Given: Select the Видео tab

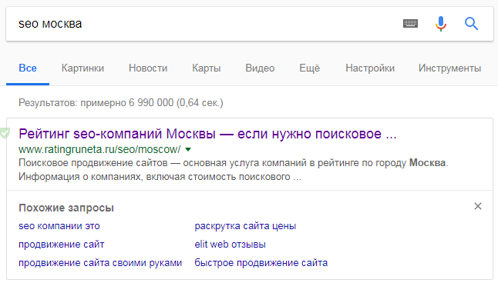Looking at the screenshot, I should tap(260, 68).
